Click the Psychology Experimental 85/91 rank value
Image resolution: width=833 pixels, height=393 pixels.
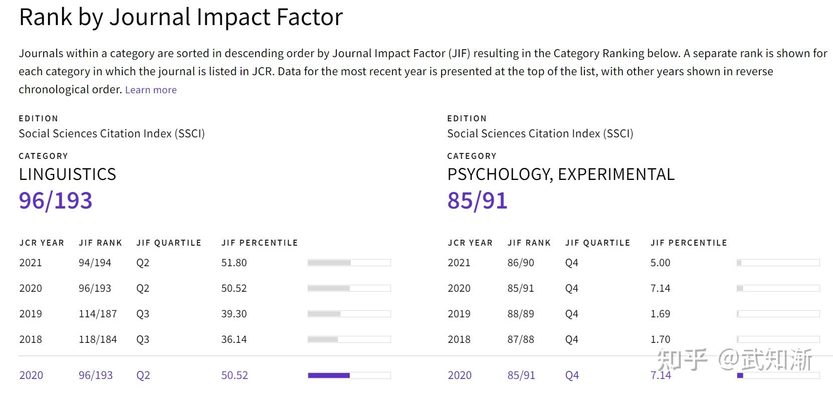(477, 201)
